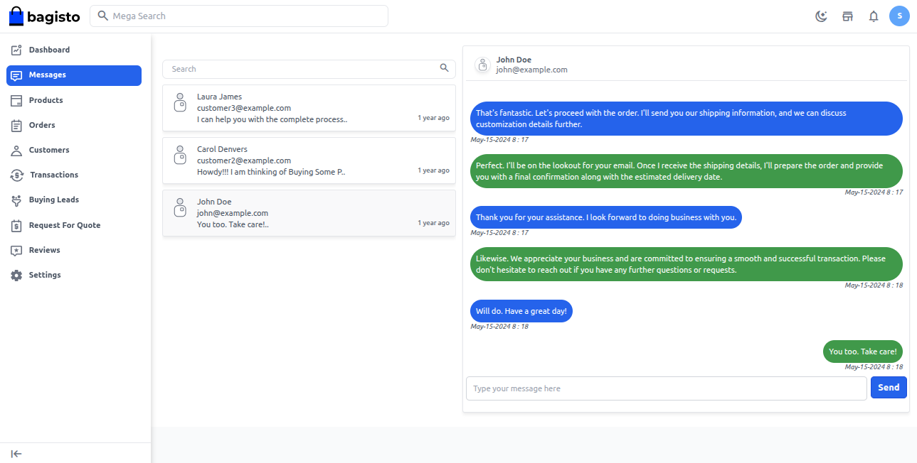917x463 pixels.
Task: Click the search icon in the chat list
Action: point(444,69)
